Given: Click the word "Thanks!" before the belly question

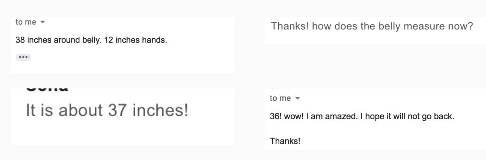Looking at the screenshot, I should tap(290, 27).
